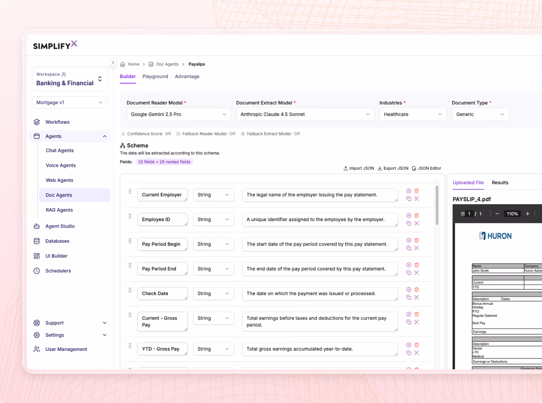This screenshot has width=542, height=403.
Task: Collapse the Agents sidebar section
Action: (105, 137)
